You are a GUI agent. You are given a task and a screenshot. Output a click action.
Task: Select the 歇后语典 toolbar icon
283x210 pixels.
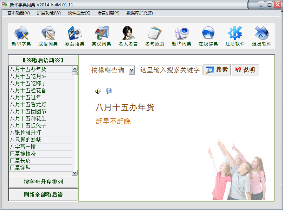pyautogui.click(x=75, y=36)
